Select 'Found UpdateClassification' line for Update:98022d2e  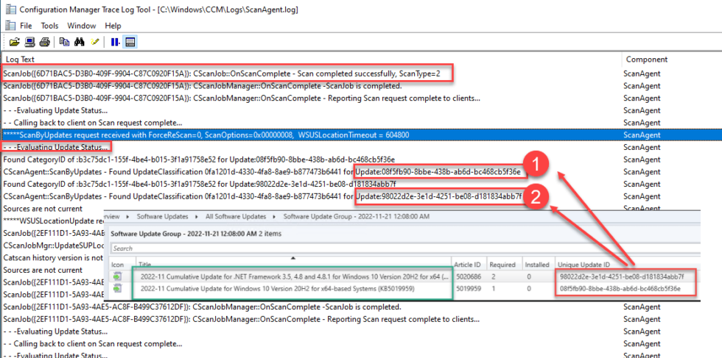click(263, 197)
